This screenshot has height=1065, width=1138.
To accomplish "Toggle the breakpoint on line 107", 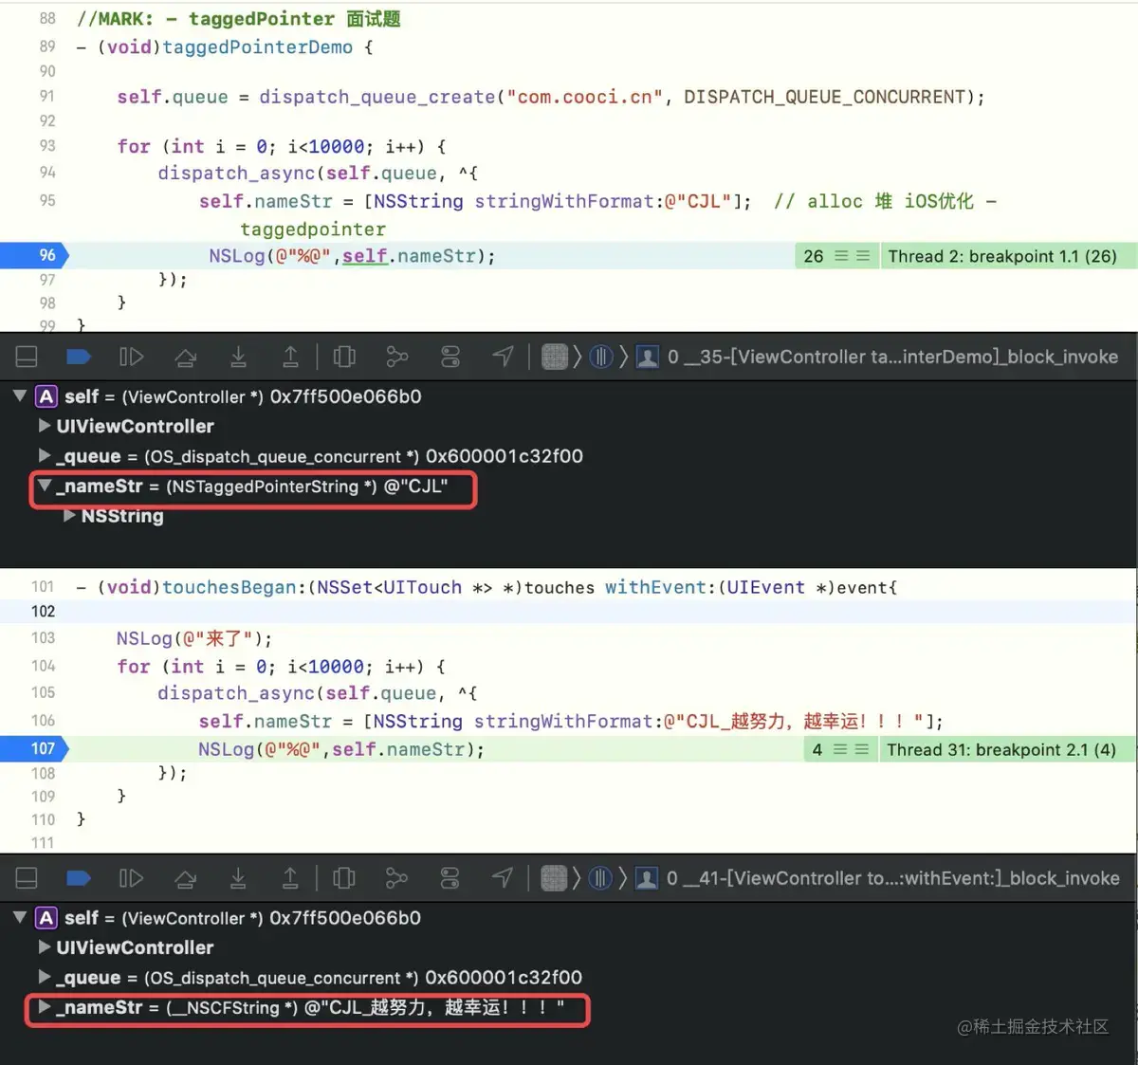I will [x=35, y=748].
